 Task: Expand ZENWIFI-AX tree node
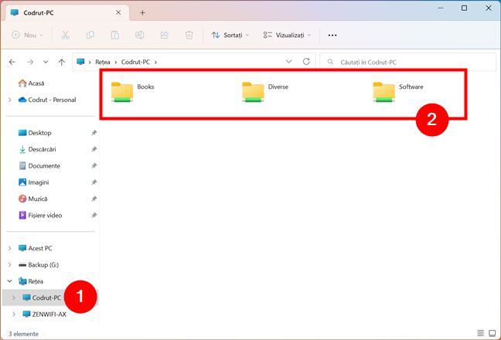14,314
